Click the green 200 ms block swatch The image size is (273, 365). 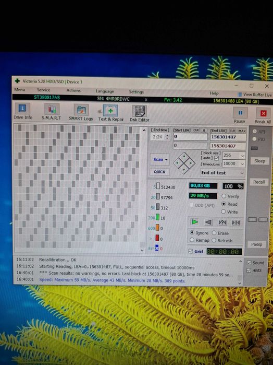[x=157, y=218]
